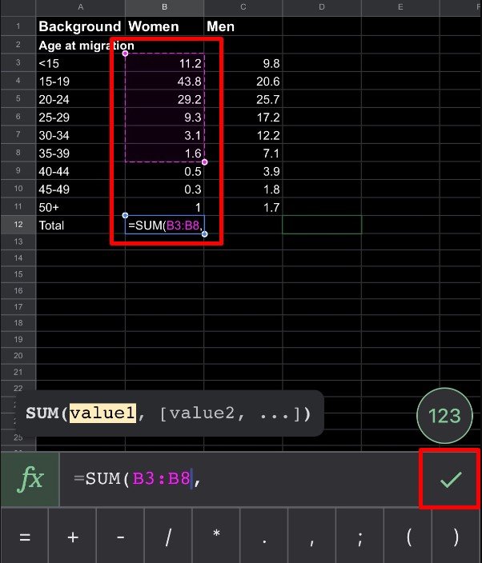Screen dimensions: 482x563
Task: Insert the opening parenthesis key
Action: pyautogui.click(x=408, y=537)
